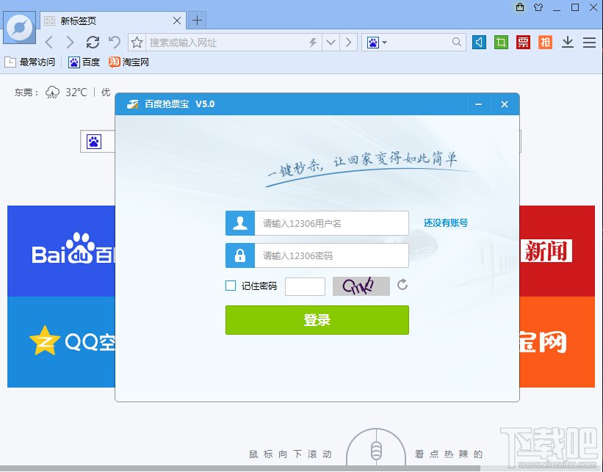603x472 pixels.
Task: Open the 百度 bookmark
Action: click(84, 62)
